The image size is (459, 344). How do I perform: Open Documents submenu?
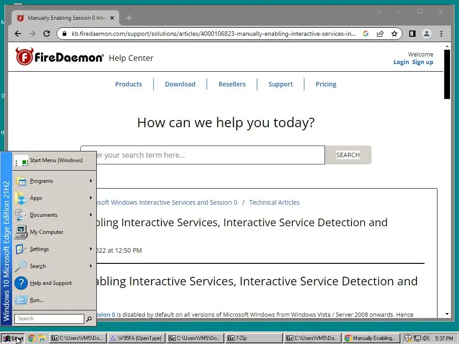pos(54,215)
